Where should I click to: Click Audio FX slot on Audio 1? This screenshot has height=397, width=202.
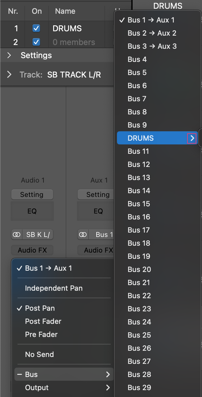click(x=32, y=250)
